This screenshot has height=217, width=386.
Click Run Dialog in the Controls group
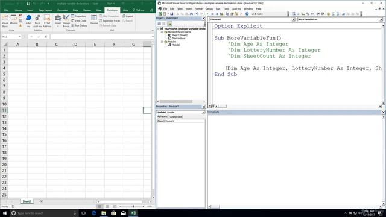[79, 25]
